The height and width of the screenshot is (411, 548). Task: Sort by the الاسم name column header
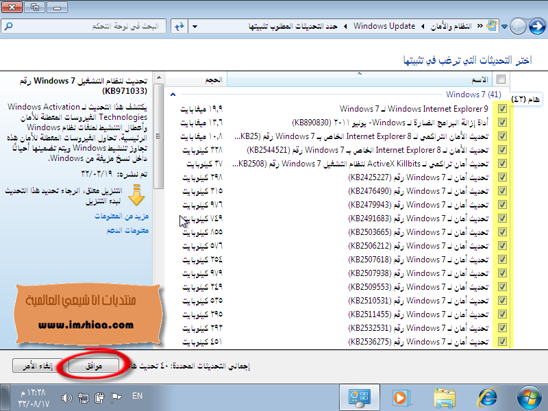click(360, 79)
